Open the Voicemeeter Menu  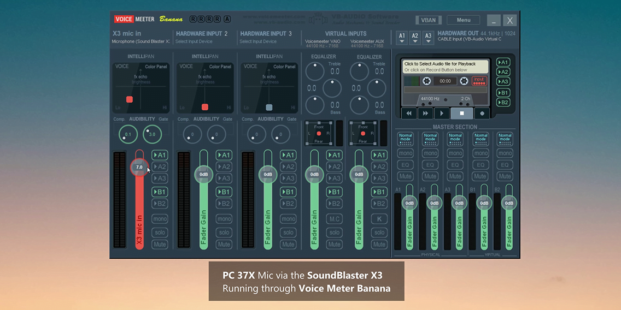click(x=464, y=20)
